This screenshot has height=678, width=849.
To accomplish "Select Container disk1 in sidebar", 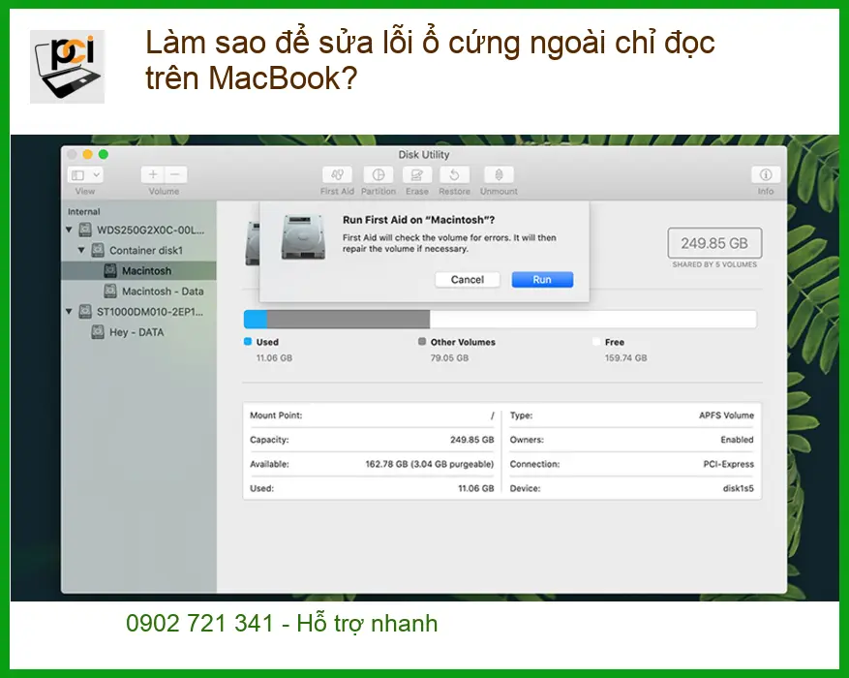I will (x=137, y=250).
